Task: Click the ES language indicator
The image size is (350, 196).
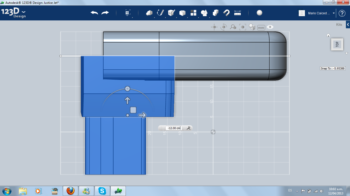Action: (290, 190)
